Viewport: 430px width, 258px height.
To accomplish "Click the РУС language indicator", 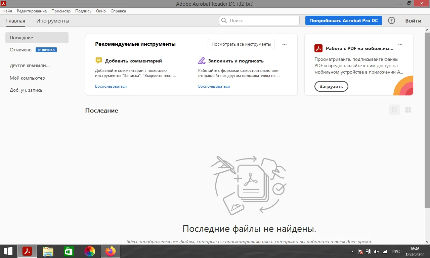I will [396, 251].
